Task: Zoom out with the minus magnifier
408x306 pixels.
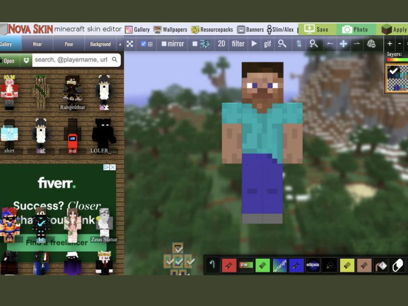Action: point(282,44)
